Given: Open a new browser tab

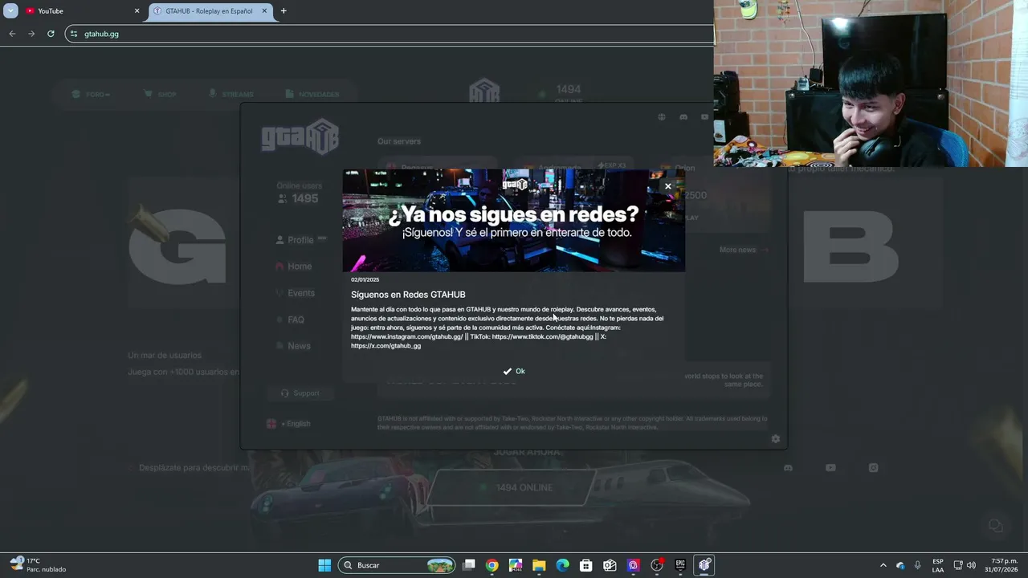Looking at the screenshot, I should point(284,11).
